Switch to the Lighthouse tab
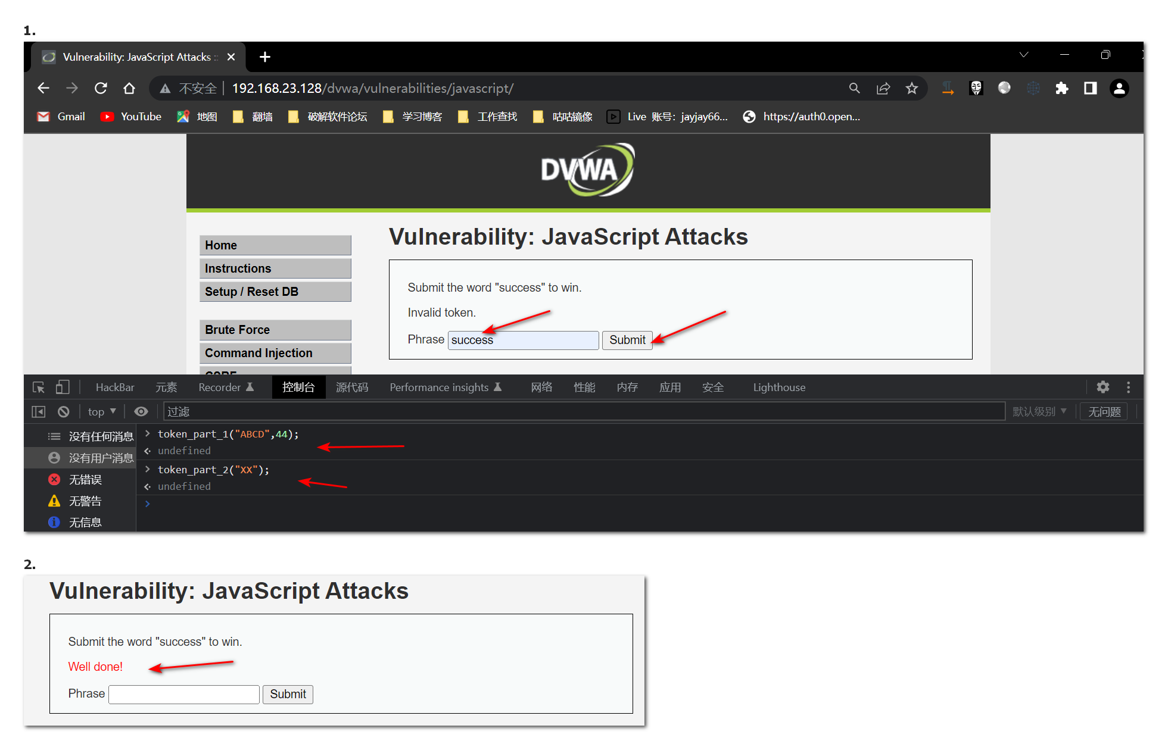 tap(778, 387)
